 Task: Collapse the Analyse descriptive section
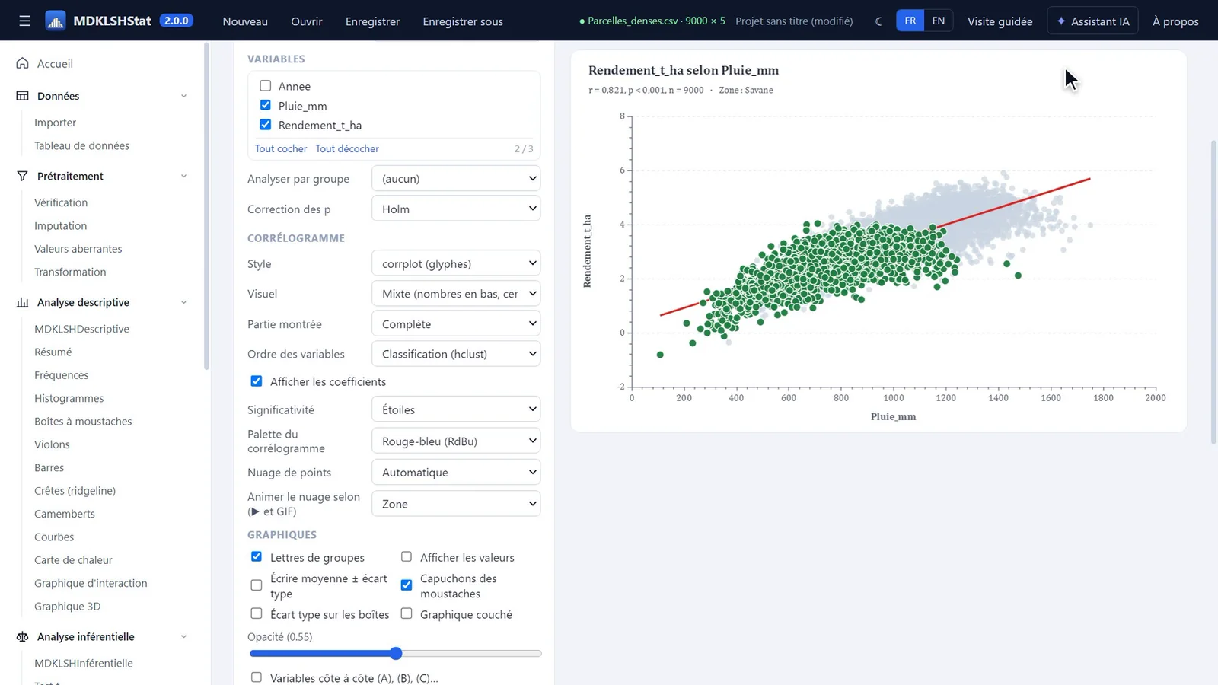(x=183, y=302)
